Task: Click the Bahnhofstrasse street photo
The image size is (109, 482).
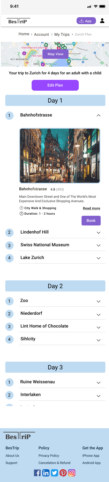Action: coord(60,156)
